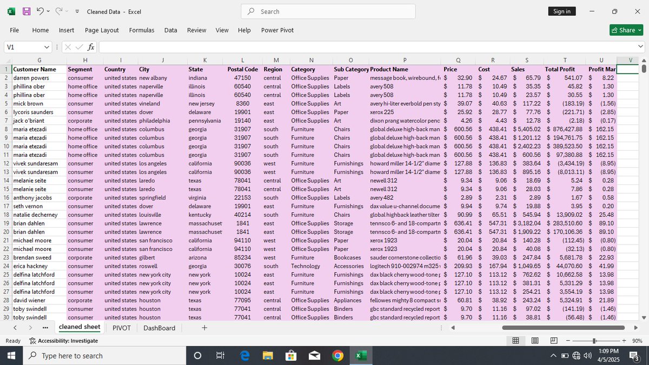Open File Explorer from the taskbar
Screen dimensions: 649x365
click(x=268, y=355)
